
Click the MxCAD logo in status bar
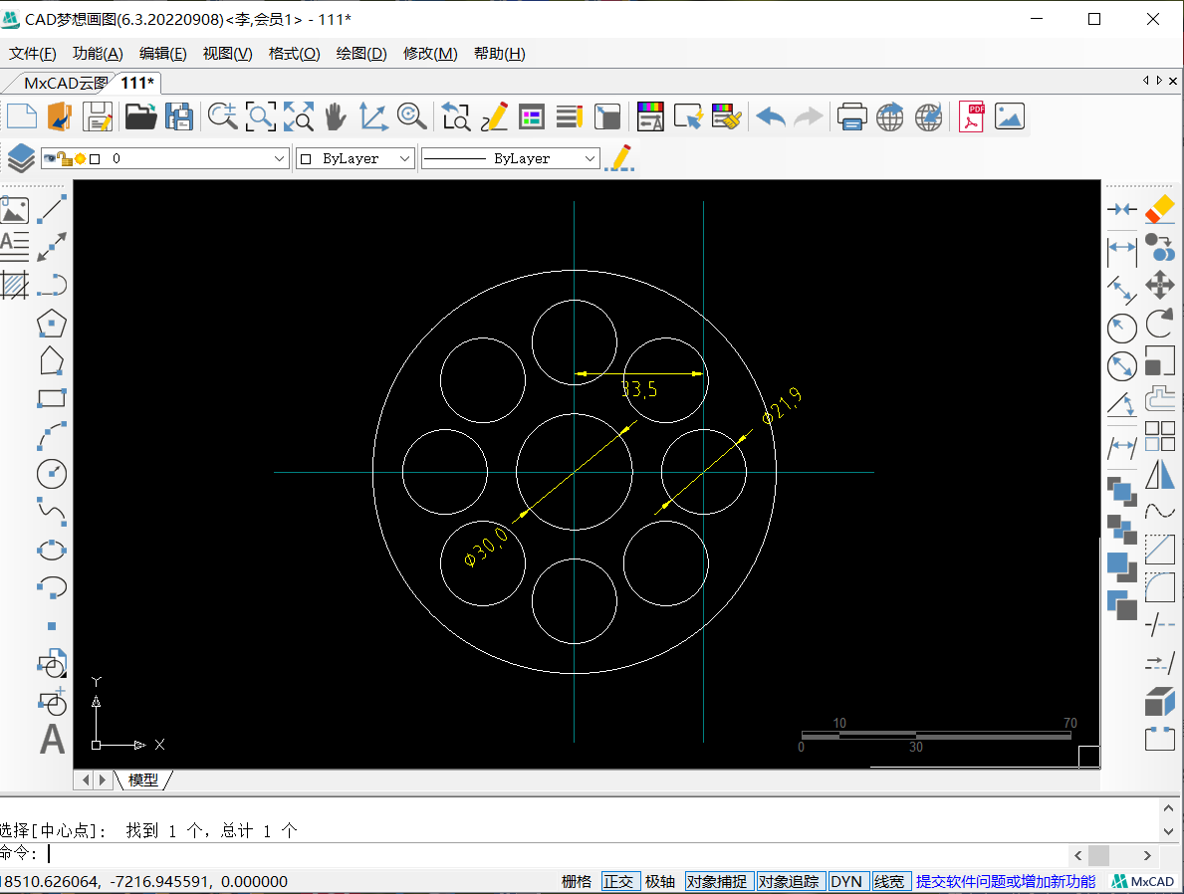1143,881
